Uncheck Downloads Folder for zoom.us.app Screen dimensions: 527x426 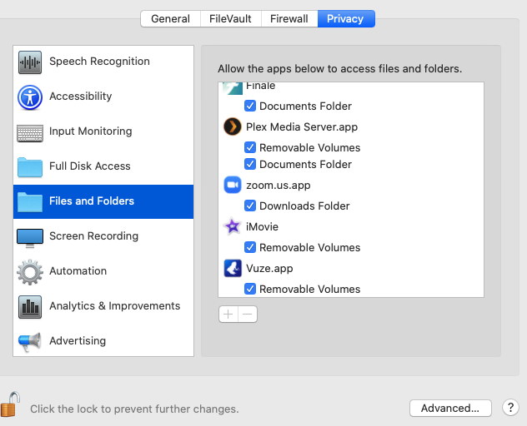coord(250,206)
